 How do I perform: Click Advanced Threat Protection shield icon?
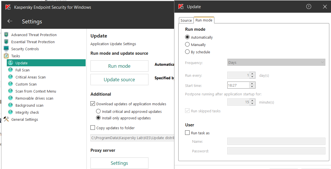pyautogui.click(x=6, y=35)
